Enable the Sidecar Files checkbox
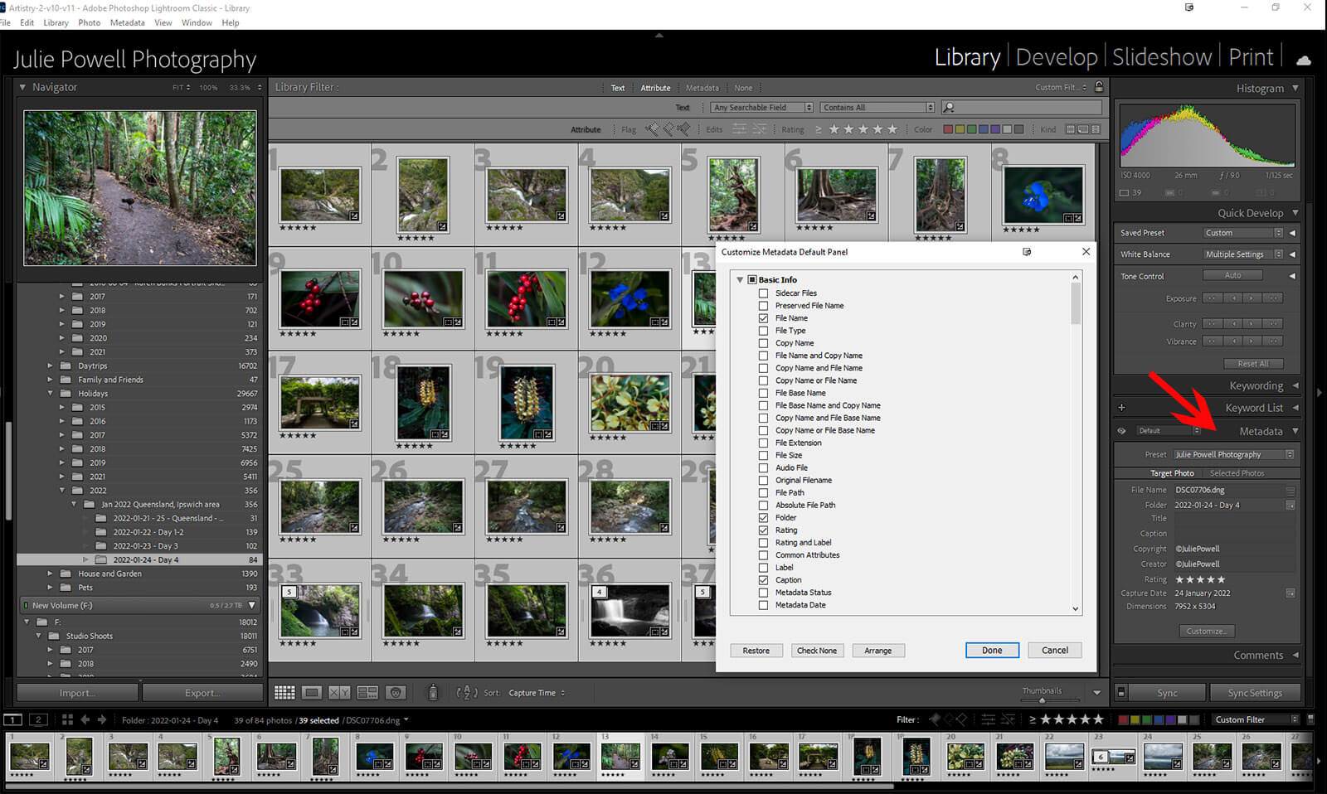Screen dimensions: 1327x794 pos(763,293)
